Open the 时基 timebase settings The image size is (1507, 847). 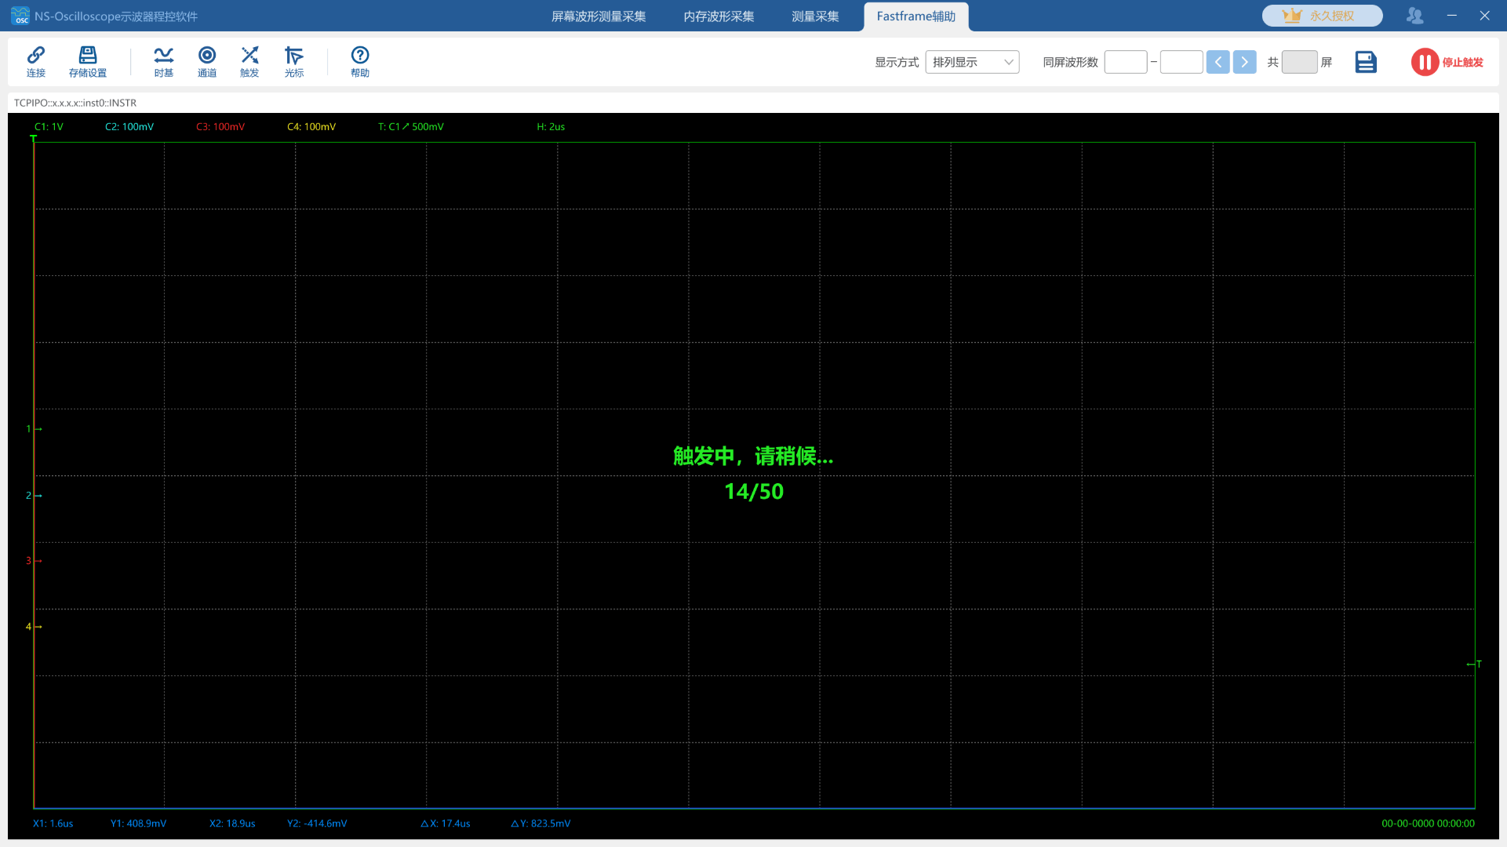pos(163,61)
